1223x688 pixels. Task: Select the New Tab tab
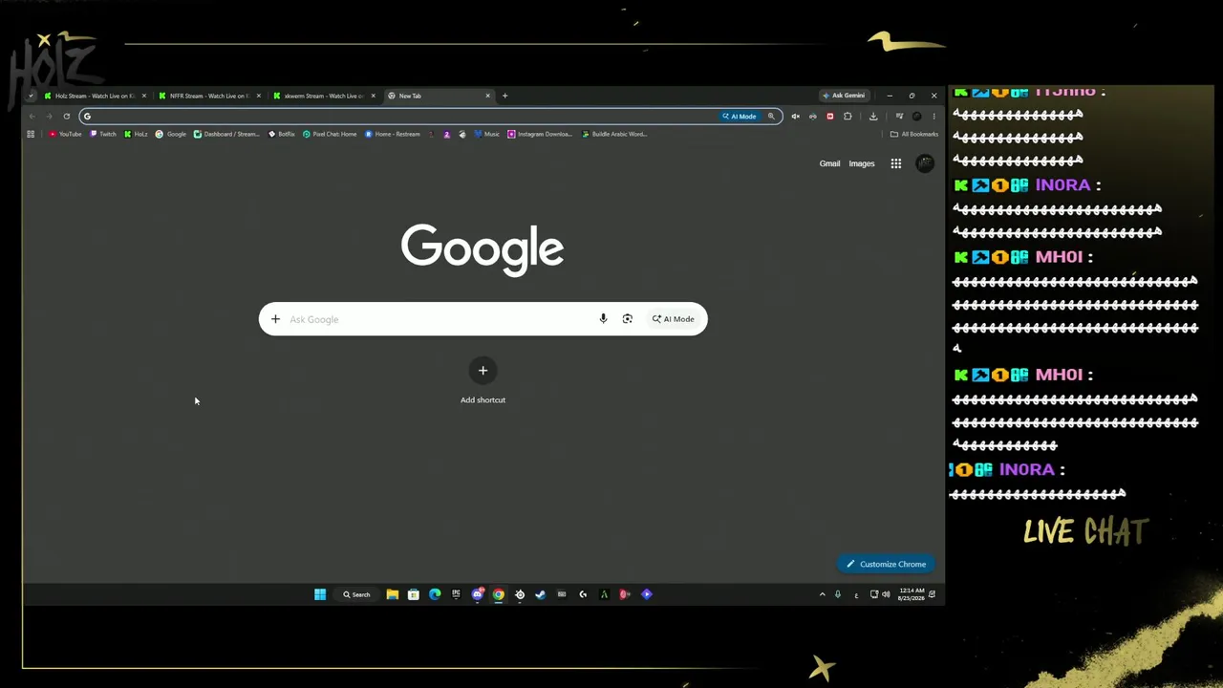pyautogui.click(x=438, y=96)
